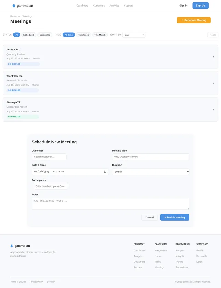Open Dashboard in top navigation
This screenshot has height=288, width=221.
pos(82,6)
